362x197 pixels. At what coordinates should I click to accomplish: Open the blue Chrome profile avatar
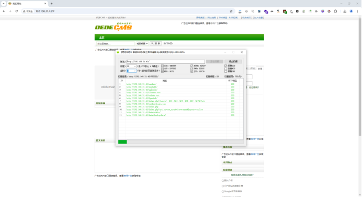351,11
